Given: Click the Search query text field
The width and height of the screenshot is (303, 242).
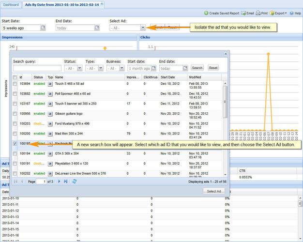Looking at the screenshot, I should tap(37, 68).
